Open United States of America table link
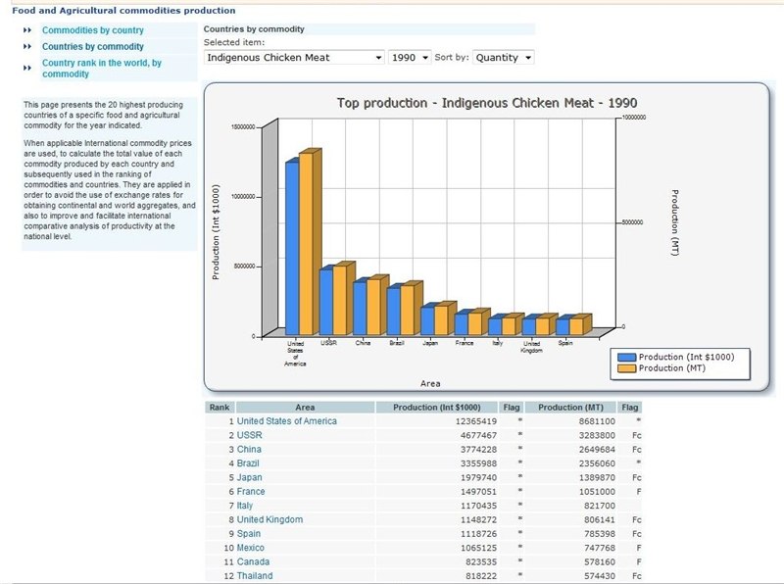 coord(286,421)
